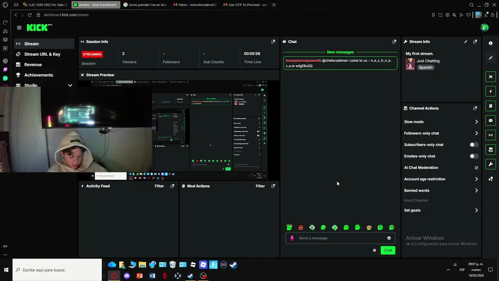This screenshot has height=281, width=499.
Task: Expand Set goals options
Action: click(x=476, y=210)
